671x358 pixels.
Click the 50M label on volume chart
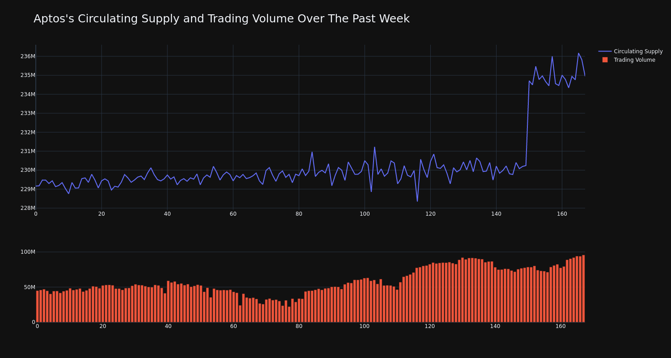29,287
